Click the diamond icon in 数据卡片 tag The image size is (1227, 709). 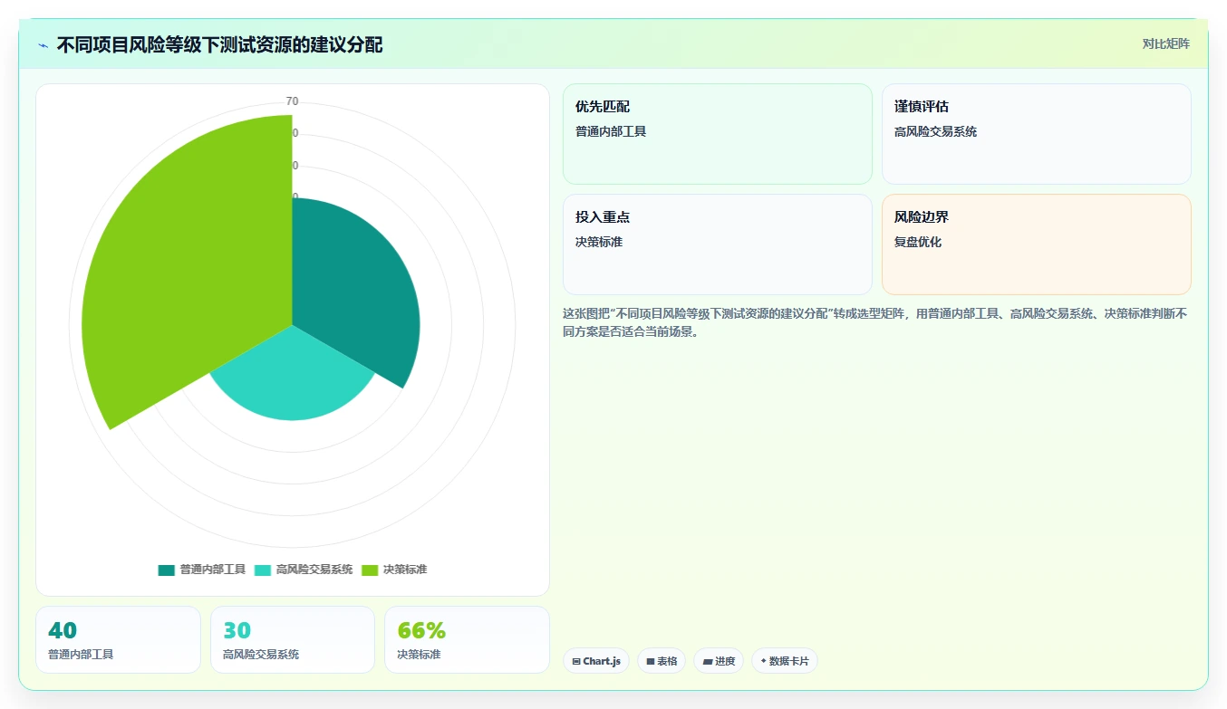(763, 661)
